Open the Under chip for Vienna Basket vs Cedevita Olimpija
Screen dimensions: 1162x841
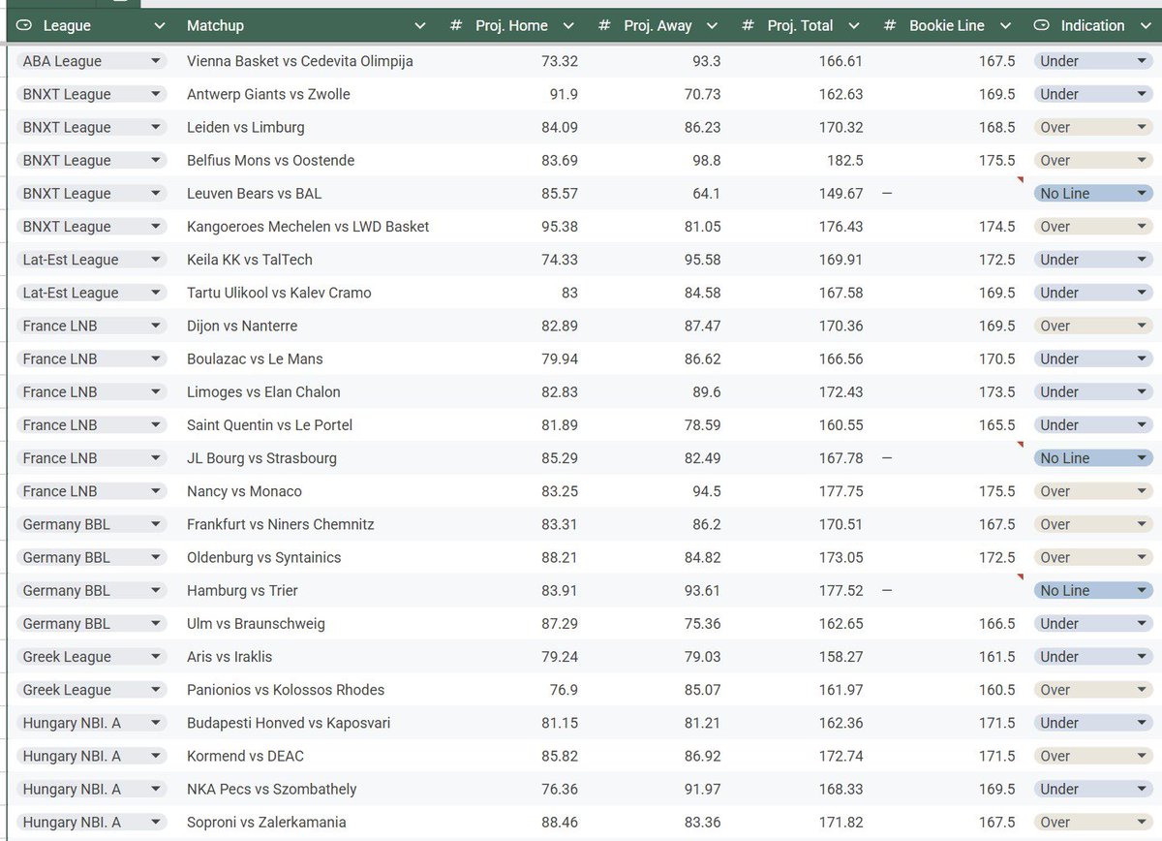1092,61
